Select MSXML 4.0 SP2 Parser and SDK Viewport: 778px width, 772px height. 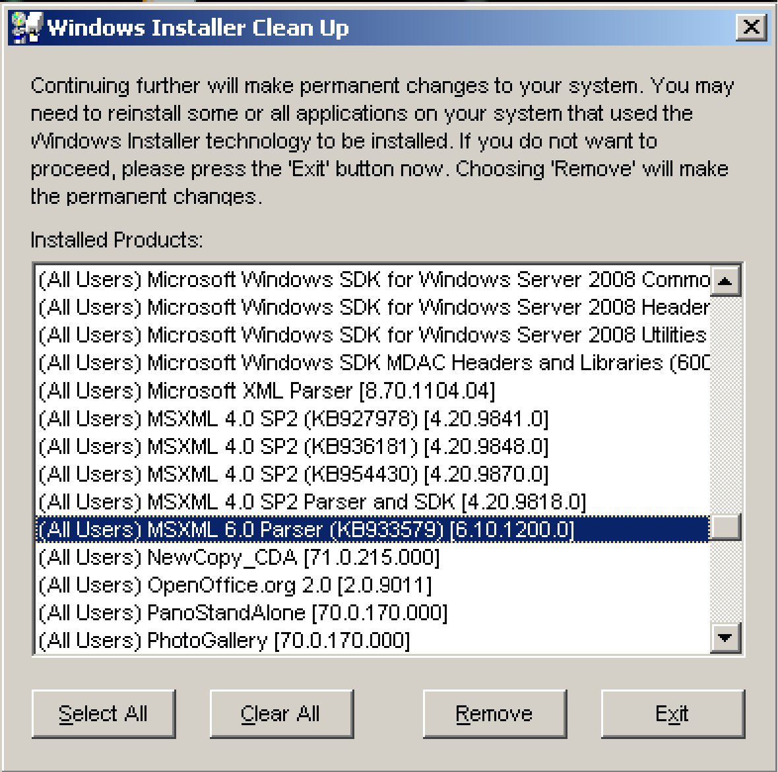(x=373, y=502)
